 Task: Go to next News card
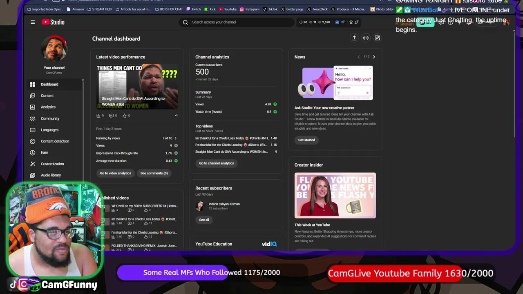click(x=374, y=57)
